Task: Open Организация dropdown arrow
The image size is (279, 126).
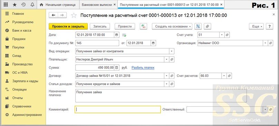Action: pos(265,43)
